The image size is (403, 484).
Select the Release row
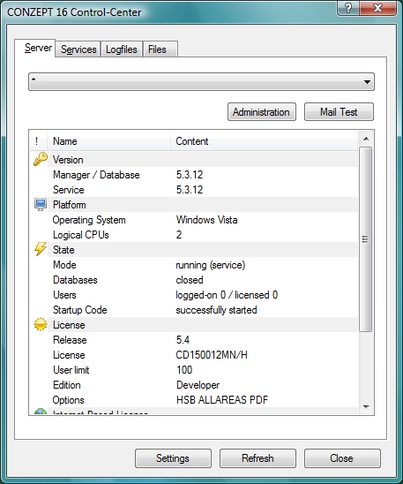194,340
